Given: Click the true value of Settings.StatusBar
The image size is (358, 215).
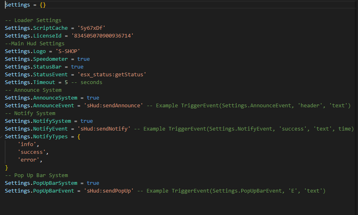Looking at the screenshot, I should [77, 67].
